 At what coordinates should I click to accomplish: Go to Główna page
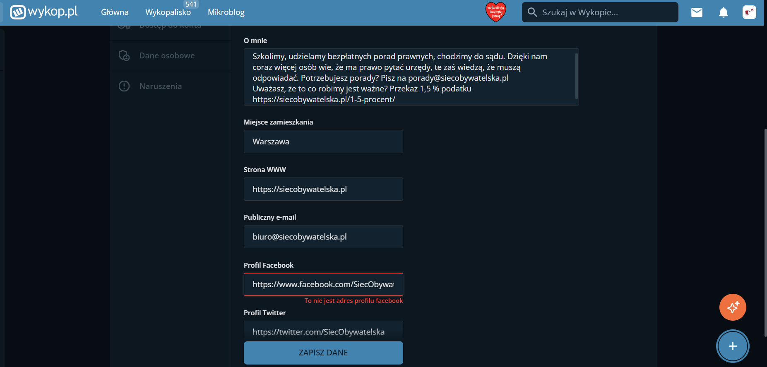[x=115, y=12]
